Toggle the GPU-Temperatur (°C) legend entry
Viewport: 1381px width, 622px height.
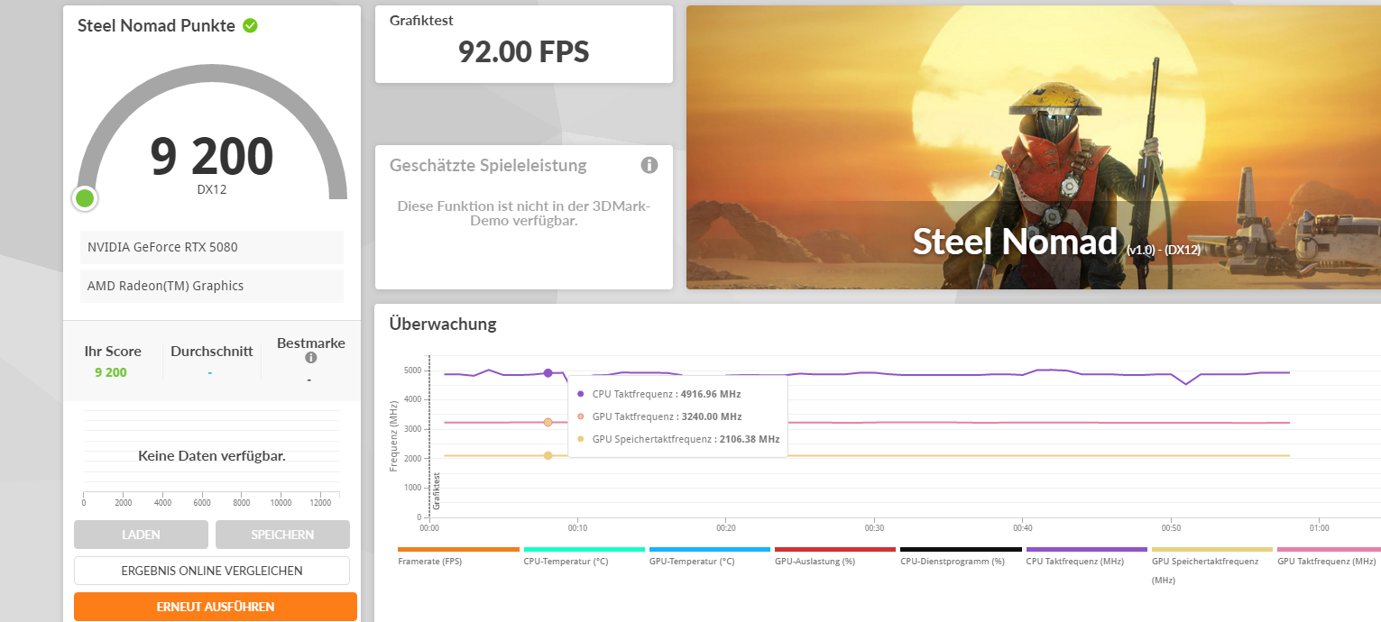coord(710,555)
